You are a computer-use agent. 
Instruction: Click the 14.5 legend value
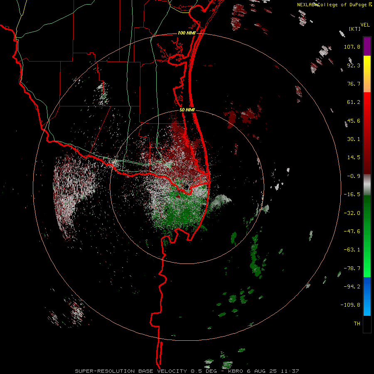tap(354, 157)
